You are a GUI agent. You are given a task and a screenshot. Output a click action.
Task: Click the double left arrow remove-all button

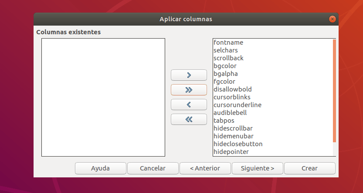(189, 119)
